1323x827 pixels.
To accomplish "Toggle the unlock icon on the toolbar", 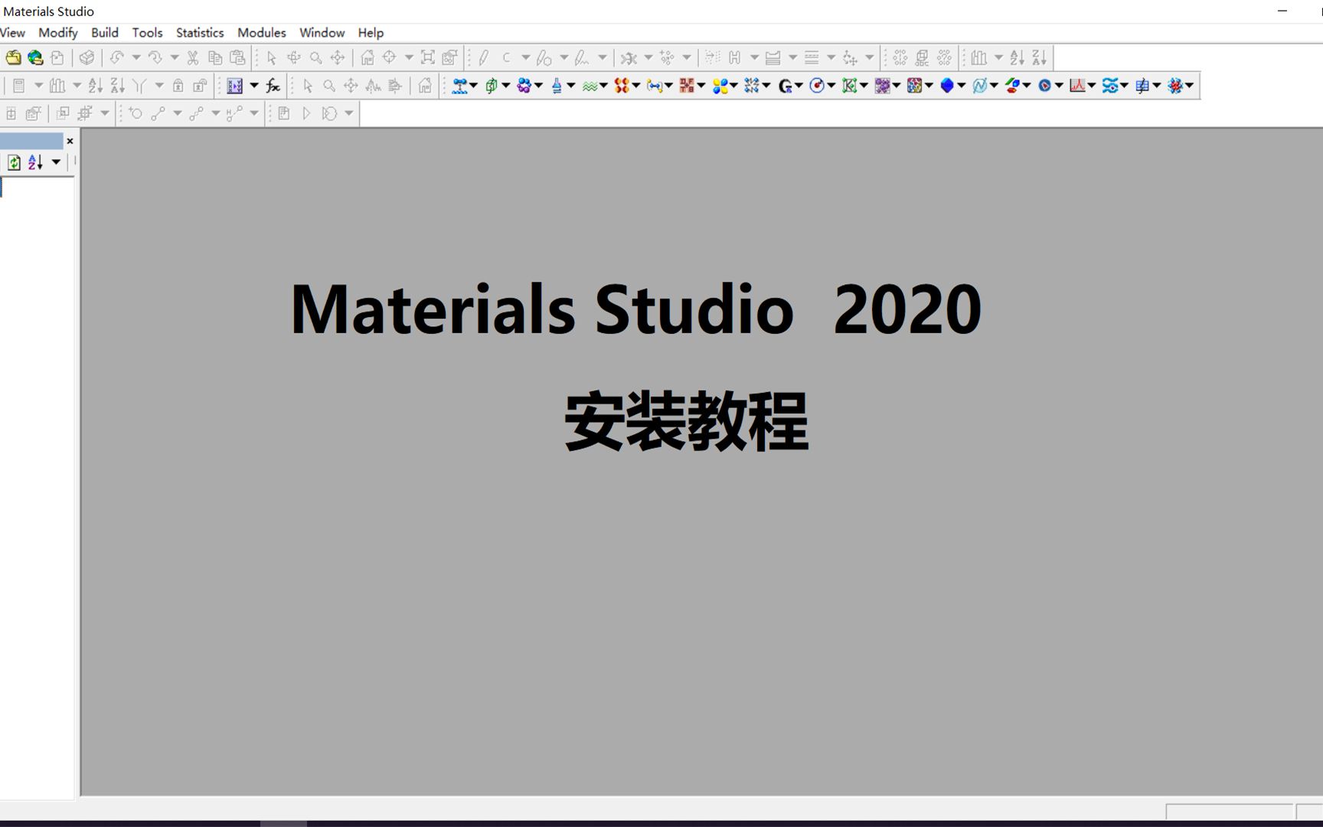I will [x=199, y=86].
